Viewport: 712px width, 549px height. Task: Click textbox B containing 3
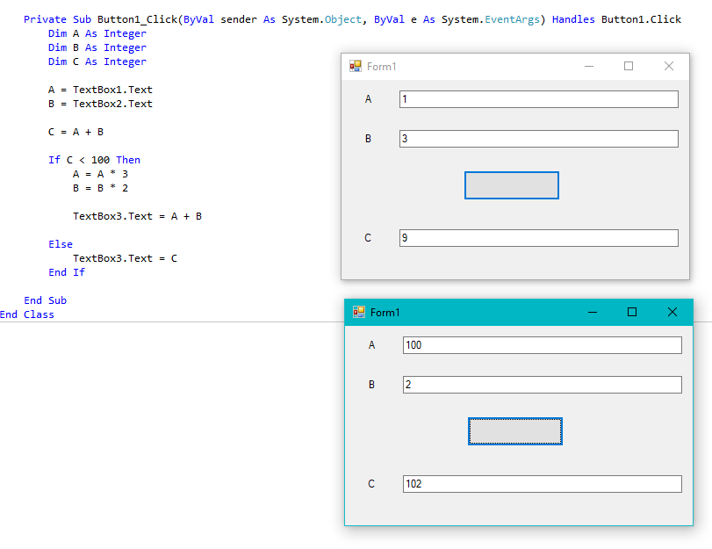point(539,139)
